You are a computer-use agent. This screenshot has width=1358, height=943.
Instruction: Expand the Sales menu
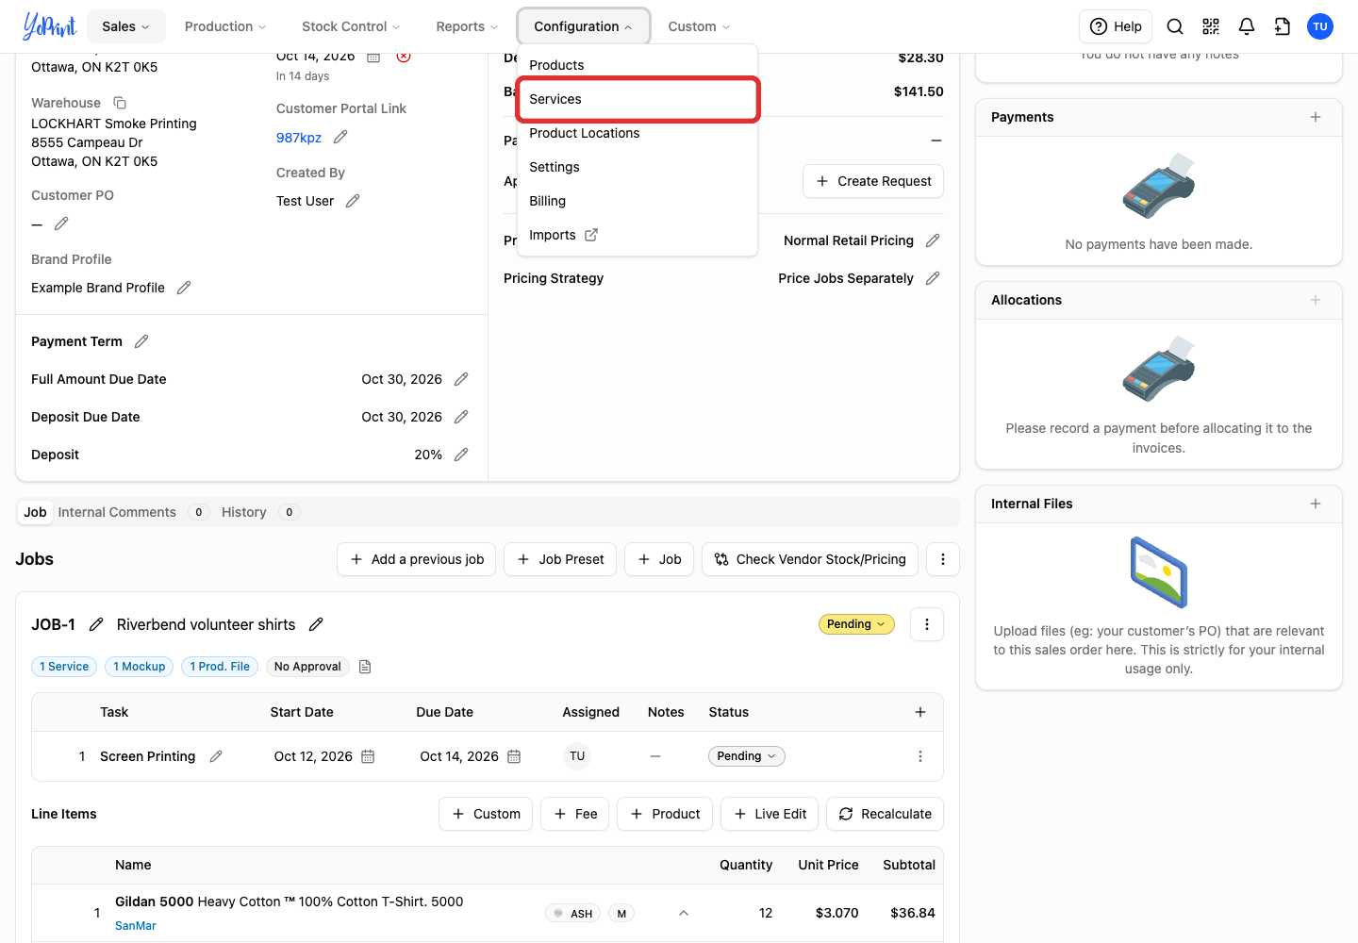pos(126,26)
